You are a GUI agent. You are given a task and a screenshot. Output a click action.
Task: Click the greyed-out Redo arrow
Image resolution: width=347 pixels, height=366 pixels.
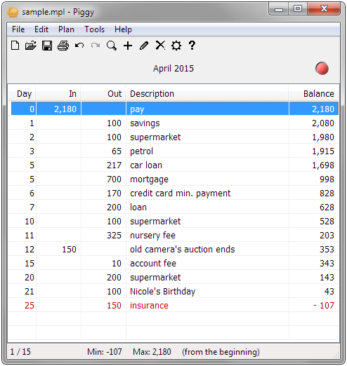[x=96, y=45]
